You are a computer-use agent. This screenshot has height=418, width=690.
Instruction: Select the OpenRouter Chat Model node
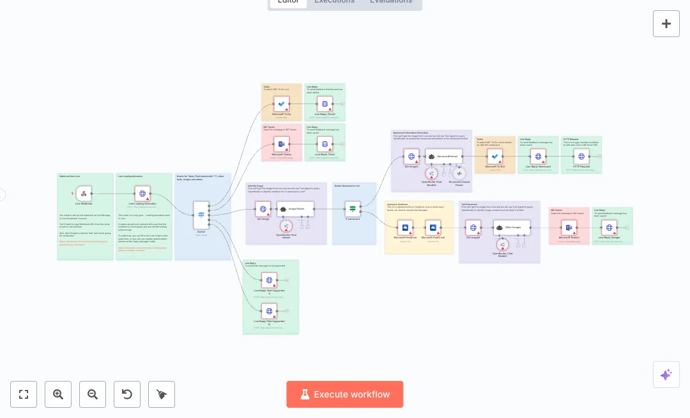coord(286,225)
